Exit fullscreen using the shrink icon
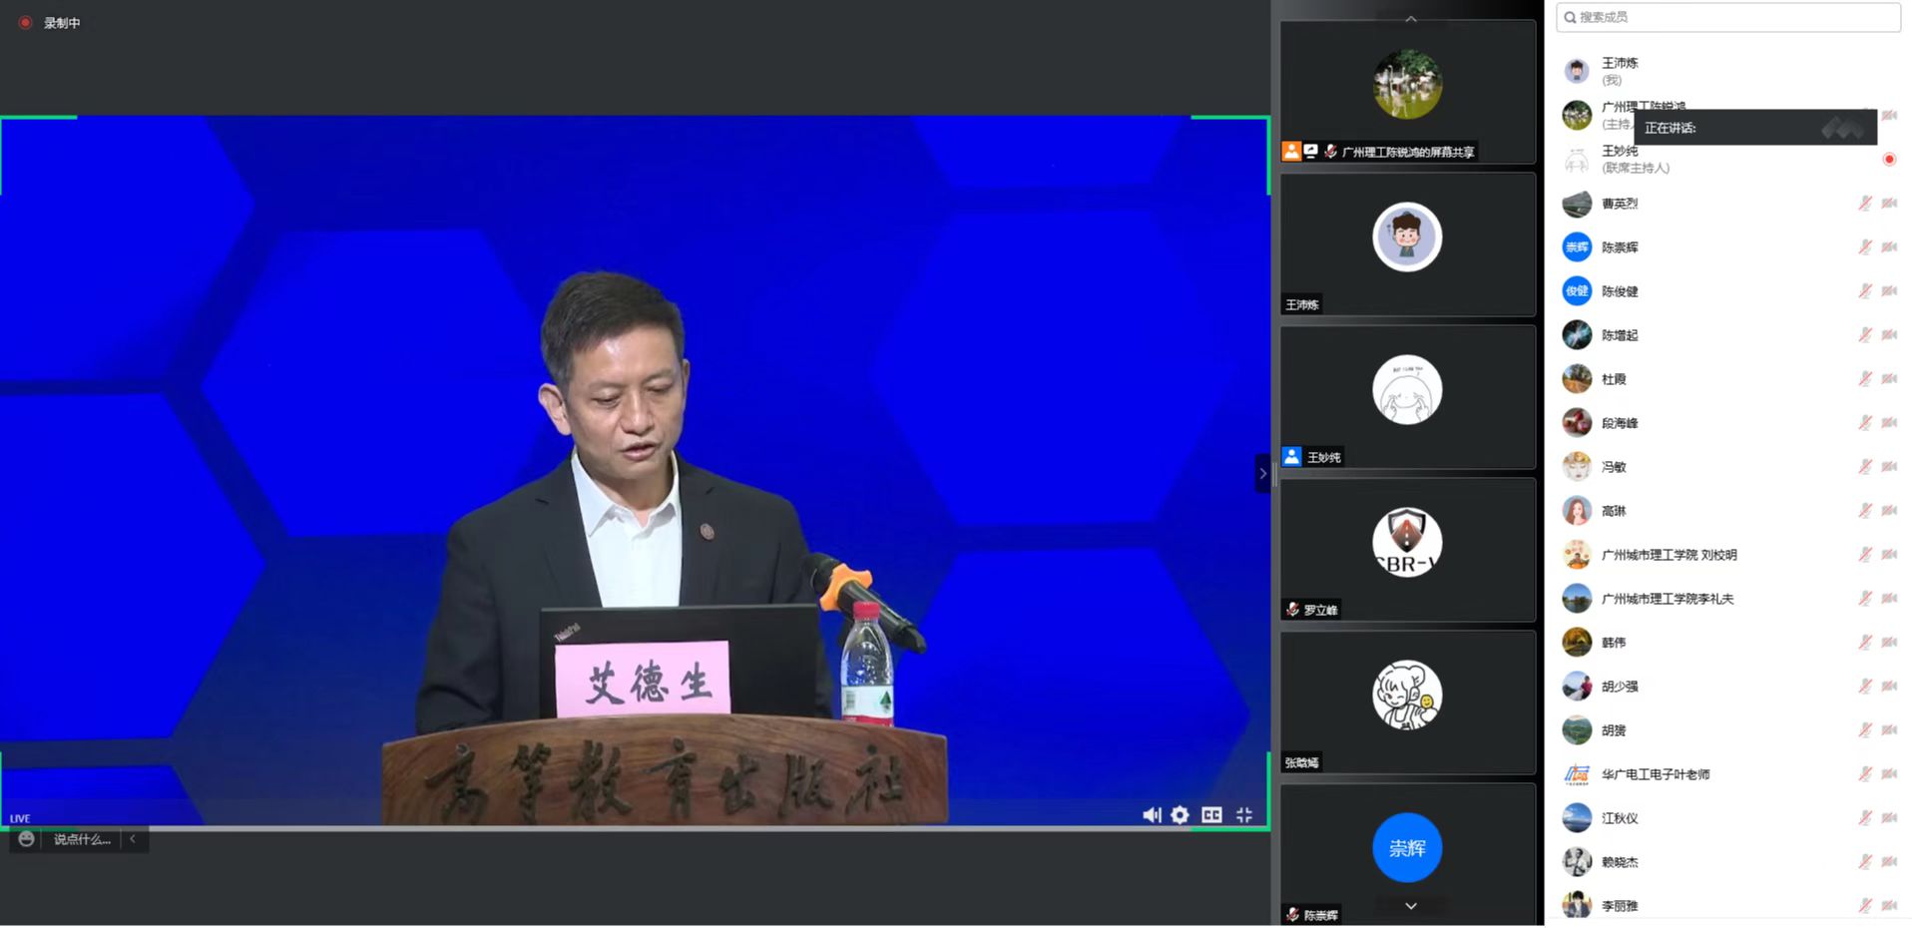The height and width of the screenshot is (928, 1912). 1243,815
